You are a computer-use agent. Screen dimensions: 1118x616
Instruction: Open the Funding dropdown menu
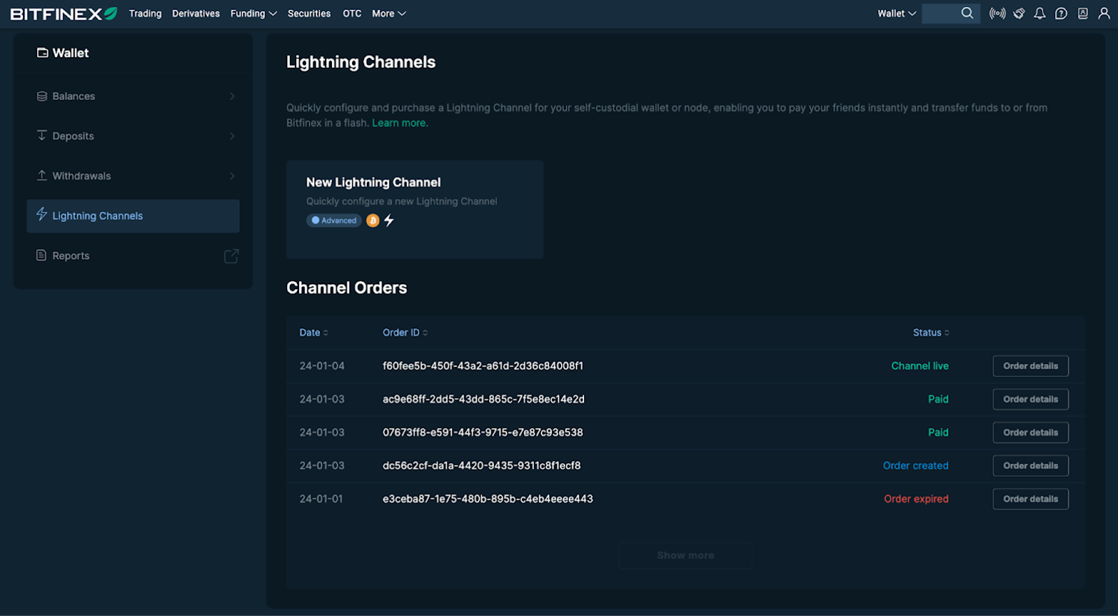coord(254,13)
